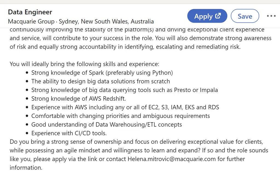280x175 pixels.
Task: Open the Macquarie Group company link
Action: coord(31,21)
